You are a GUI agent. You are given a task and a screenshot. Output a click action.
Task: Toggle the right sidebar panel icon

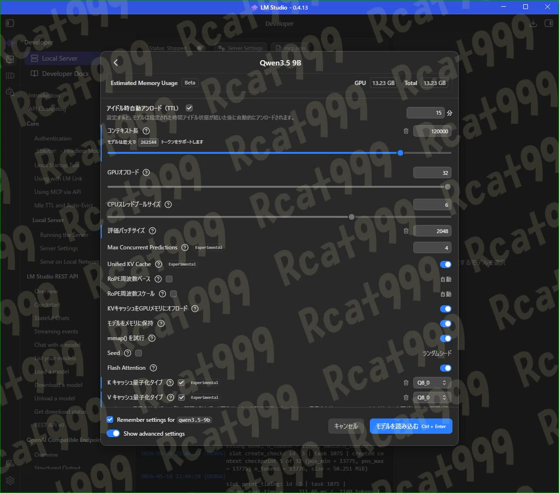coord(548,23)
